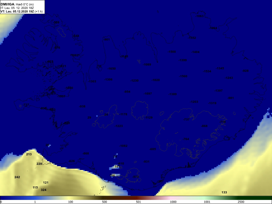Click the map value -1389
Screen dimensions: 272x204
[173, 94]
